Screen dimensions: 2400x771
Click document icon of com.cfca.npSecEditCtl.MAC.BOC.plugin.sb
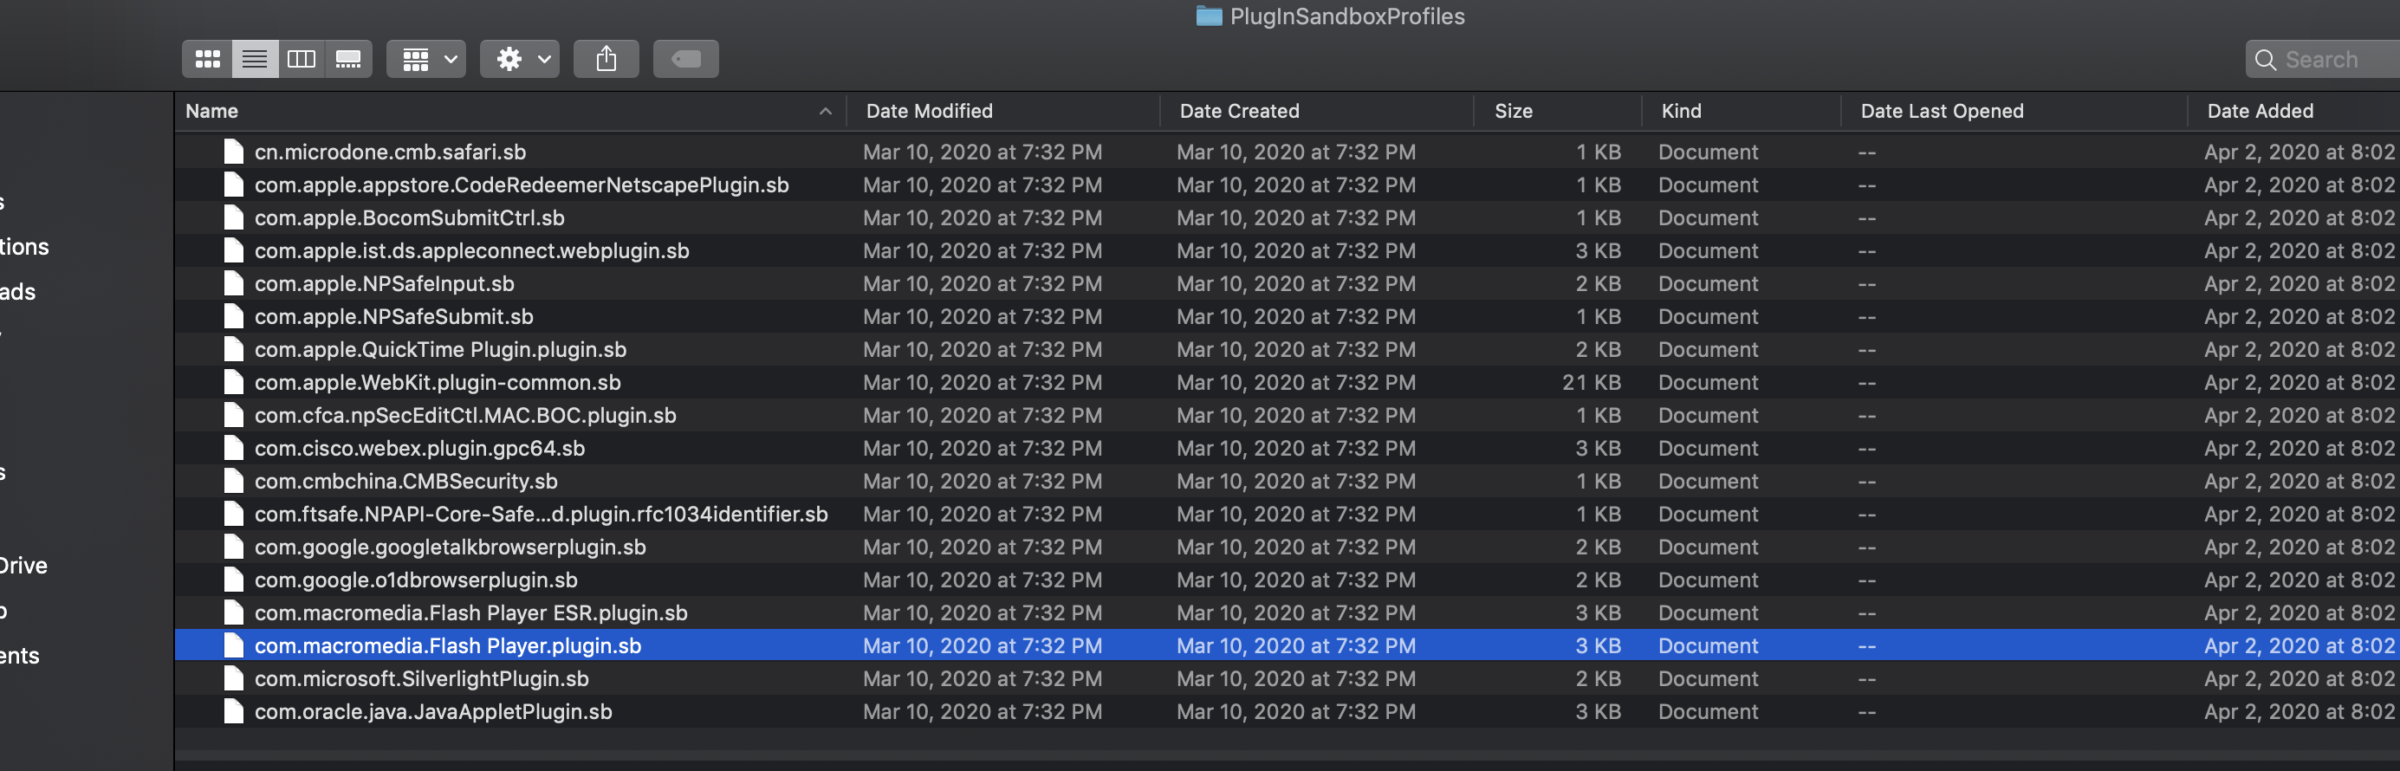click(x=234, y=415)
